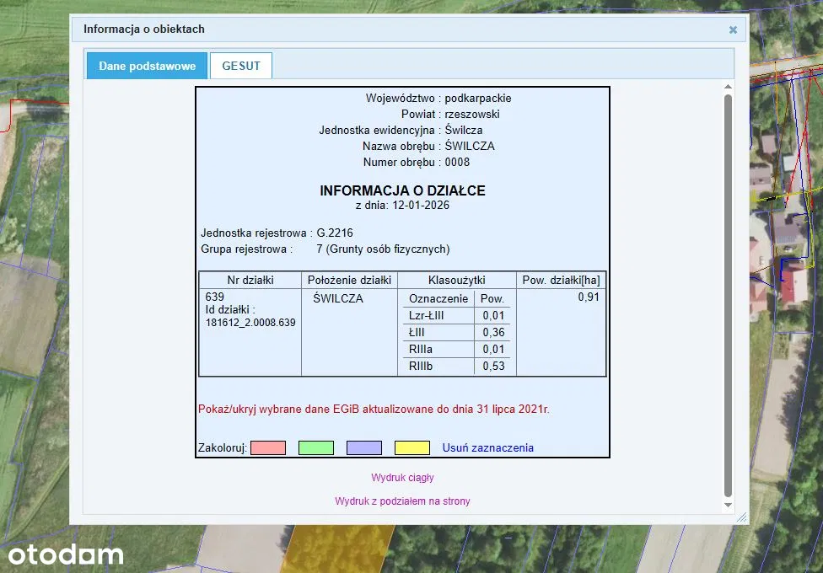
Task: Click the otodam logo watermark
Action: pos(66,554)
